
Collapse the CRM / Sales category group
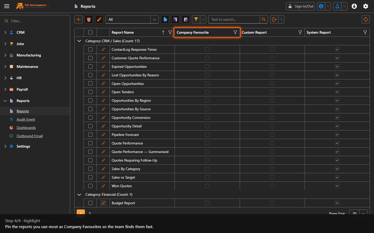pyautogui.click(x=79, y=41)
